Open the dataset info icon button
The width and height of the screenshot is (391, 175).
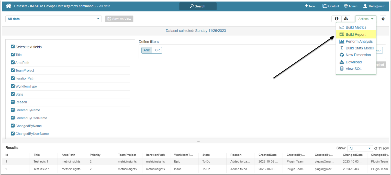pos(337,19)
